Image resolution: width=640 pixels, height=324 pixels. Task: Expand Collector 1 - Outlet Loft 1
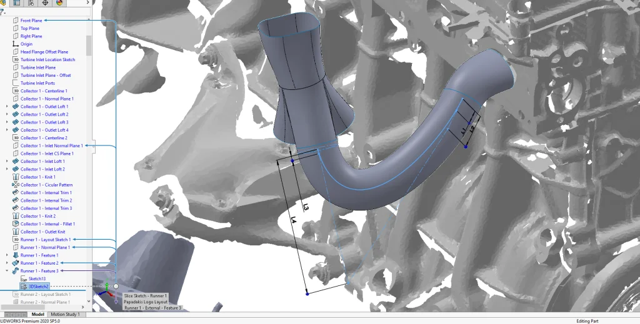pyautogui.click(x=7, y=106)
